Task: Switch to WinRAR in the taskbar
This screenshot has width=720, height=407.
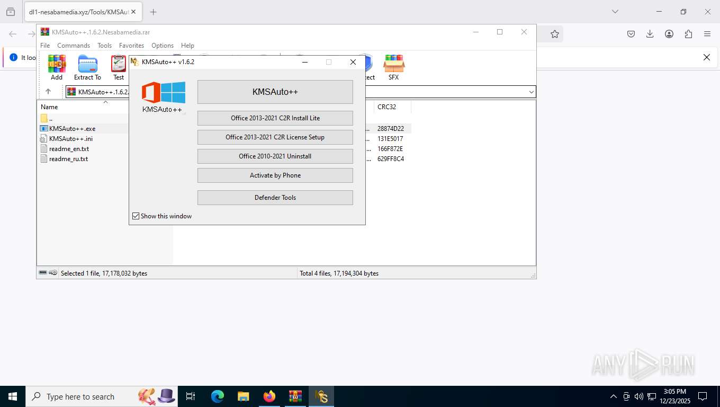Action: tap(295, 396)
